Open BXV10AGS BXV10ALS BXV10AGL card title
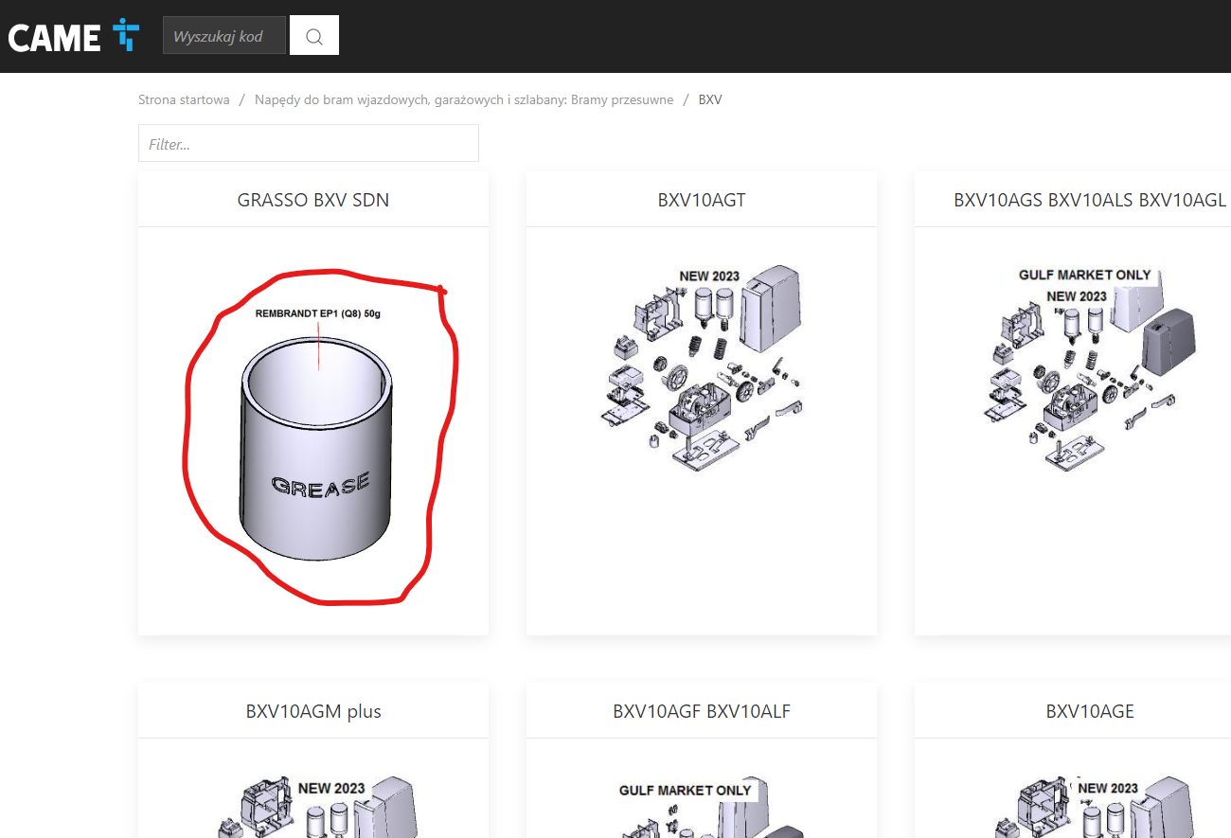 pos(1090,200)
